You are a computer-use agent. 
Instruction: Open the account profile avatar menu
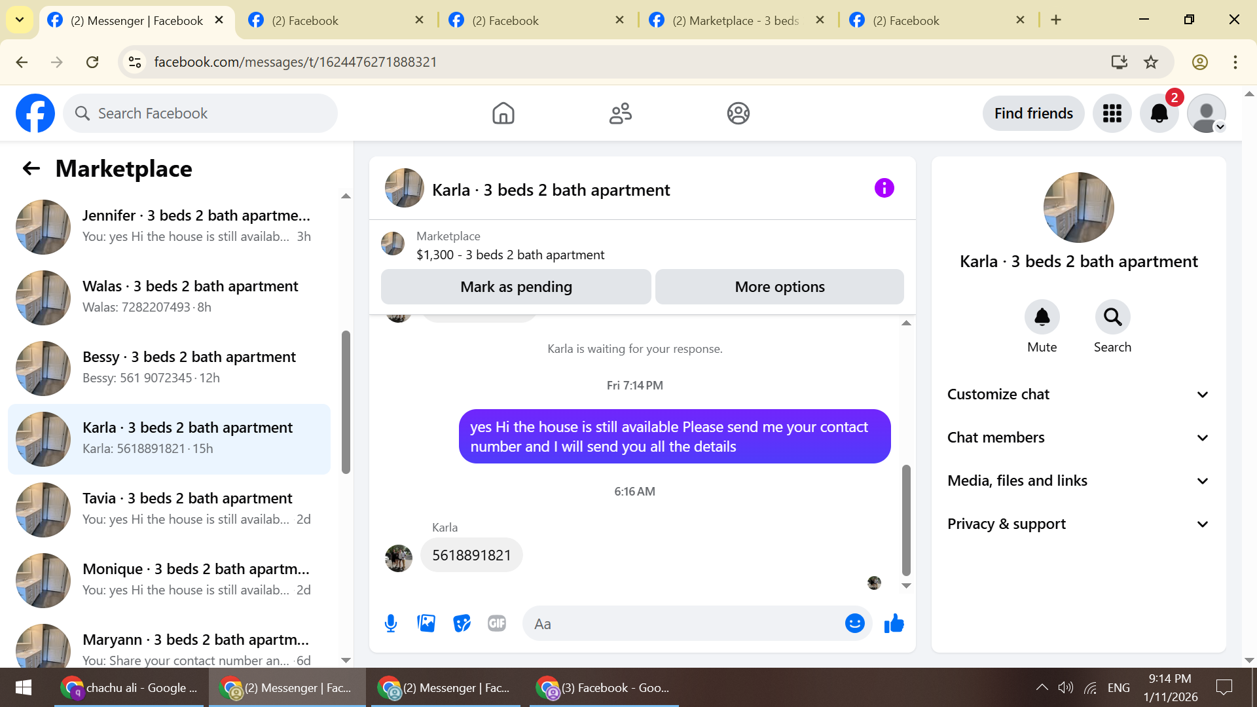[1206, 113]
